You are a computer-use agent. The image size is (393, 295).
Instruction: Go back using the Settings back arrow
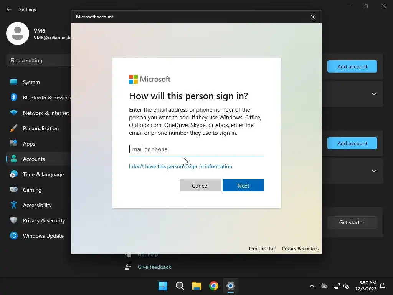(9, 9)
